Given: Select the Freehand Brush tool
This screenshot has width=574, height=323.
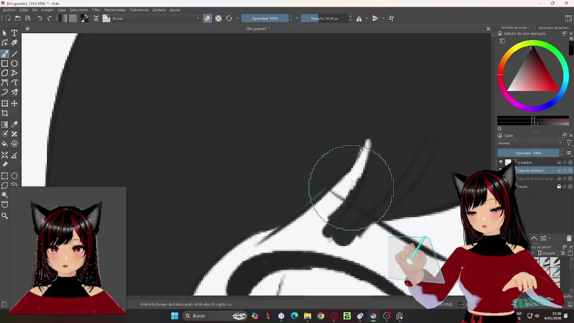Looking at the screenshot, I should 5,54.
